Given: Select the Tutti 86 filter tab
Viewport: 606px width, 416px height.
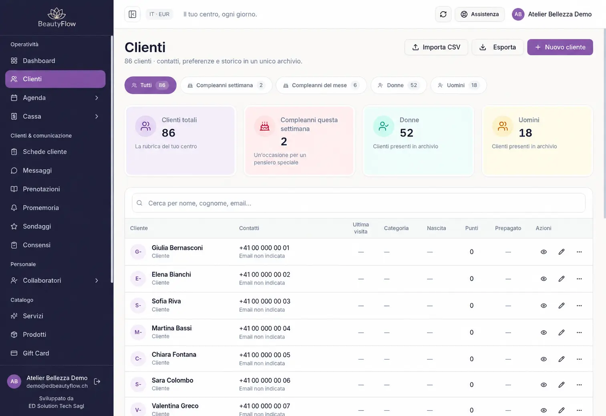Looking at the screenshot, I should [x=150, y=85].
